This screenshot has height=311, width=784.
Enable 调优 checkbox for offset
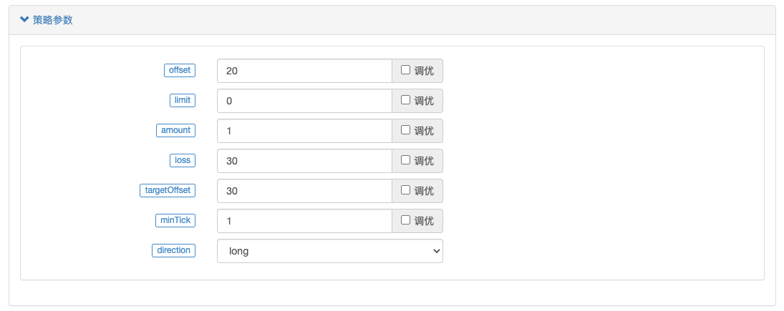[405, 70]
